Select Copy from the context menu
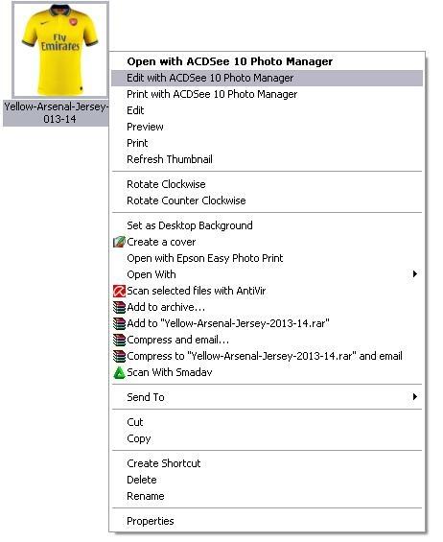Viewport: 443px width, 542px height. click(267, 438)
